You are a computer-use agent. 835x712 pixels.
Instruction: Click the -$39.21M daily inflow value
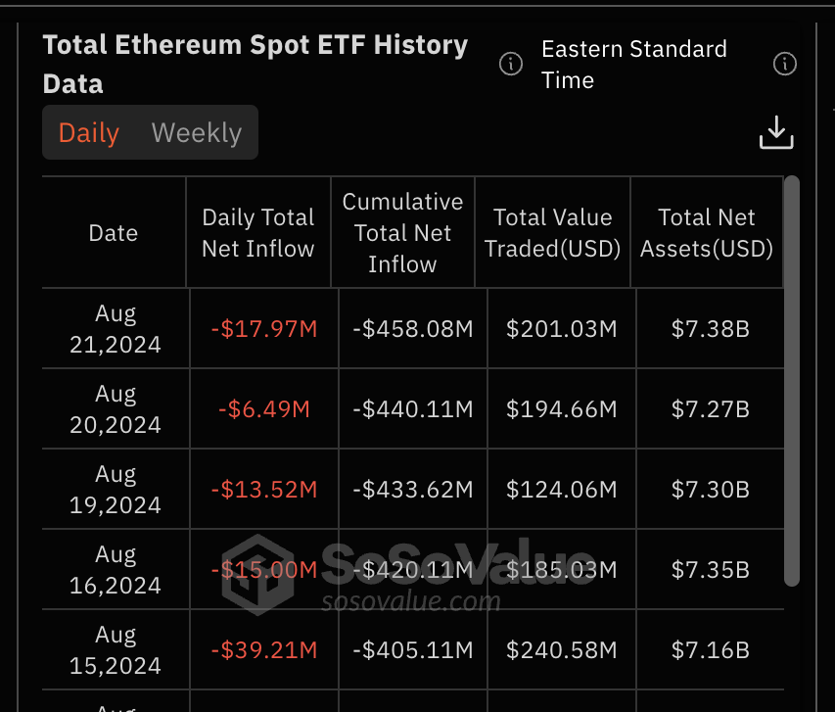click(x=264, y=650)
